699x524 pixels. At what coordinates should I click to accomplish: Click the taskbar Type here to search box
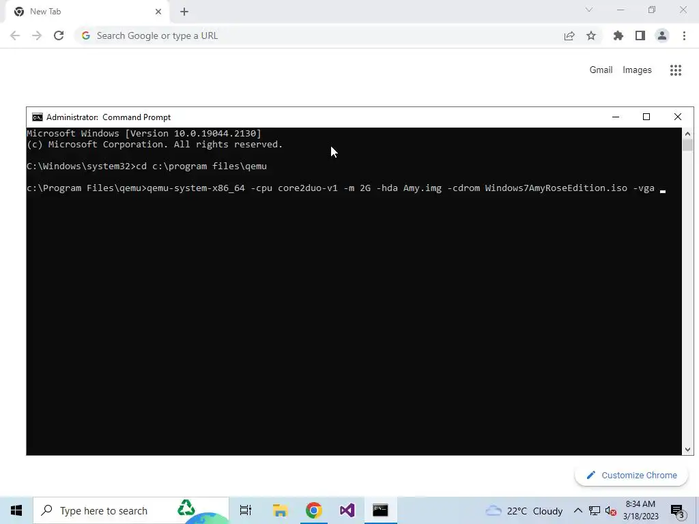click(131, 510)
